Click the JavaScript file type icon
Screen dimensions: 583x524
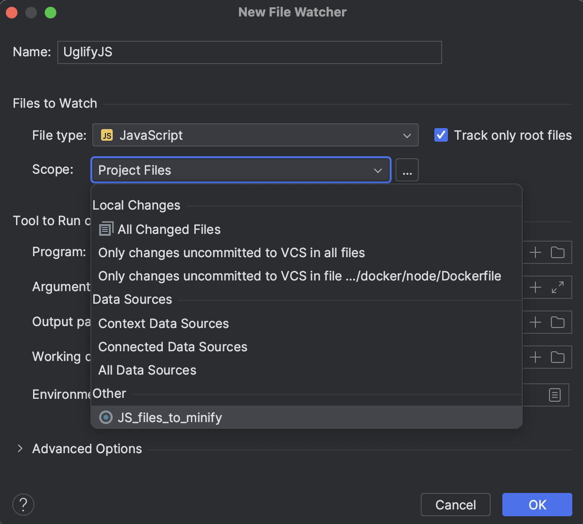coord(106,135)
